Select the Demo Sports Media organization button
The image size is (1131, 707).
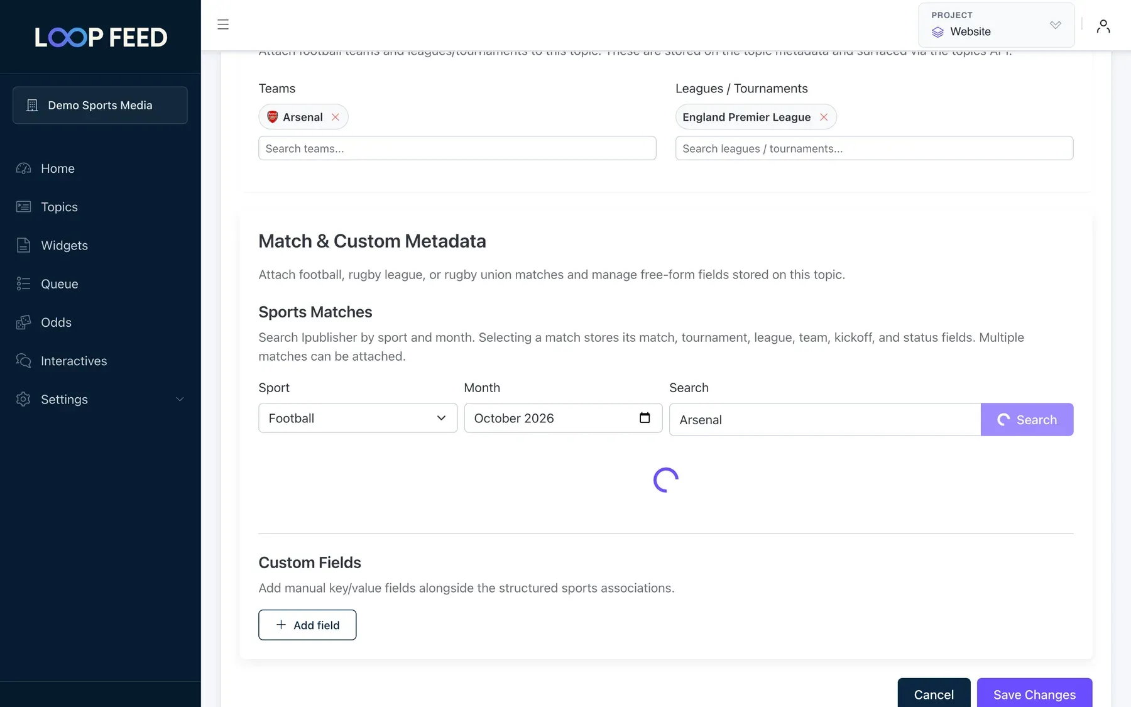click(100, 105)
